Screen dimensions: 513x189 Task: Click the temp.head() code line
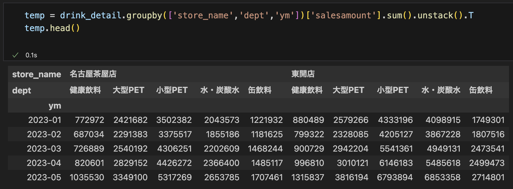[52, 28]
